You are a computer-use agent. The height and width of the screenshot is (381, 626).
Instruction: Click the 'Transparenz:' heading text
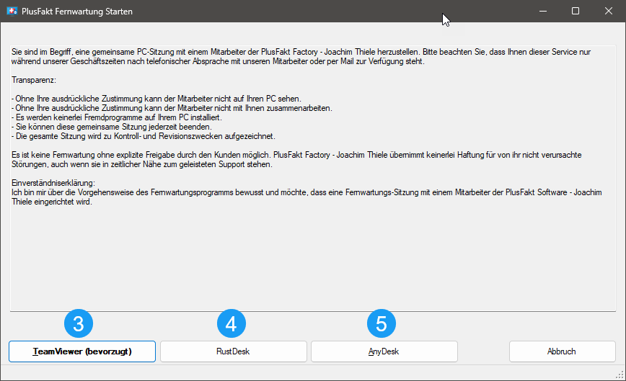pos(34,80)
